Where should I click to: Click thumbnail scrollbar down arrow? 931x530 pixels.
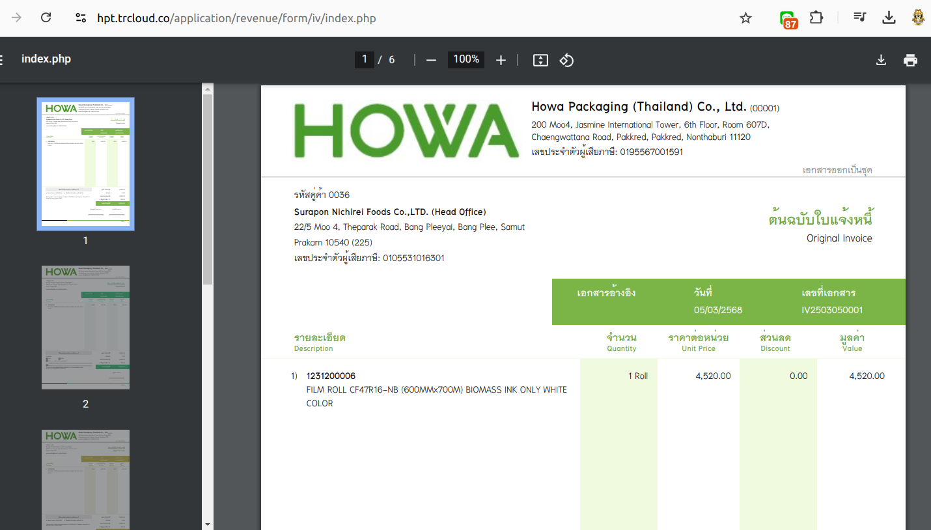pyautogui.click(x=208, y=524)
